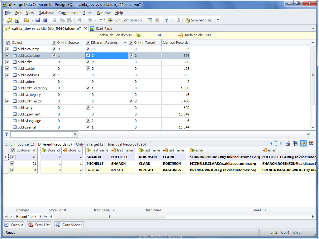This screenshot has width=319, height=239.
Task: Expand the Undo history dropdown arrow
Action: pos(85,20)
